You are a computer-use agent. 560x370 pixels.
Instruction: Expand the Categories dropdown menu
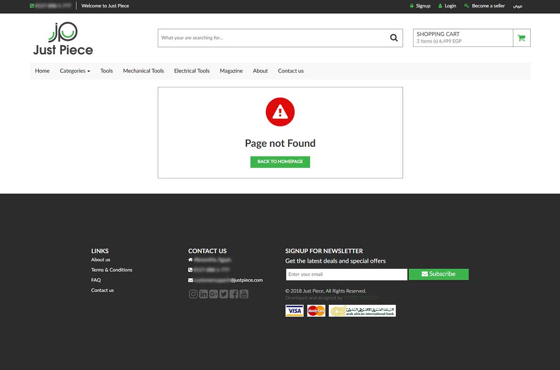click(75, 71)
